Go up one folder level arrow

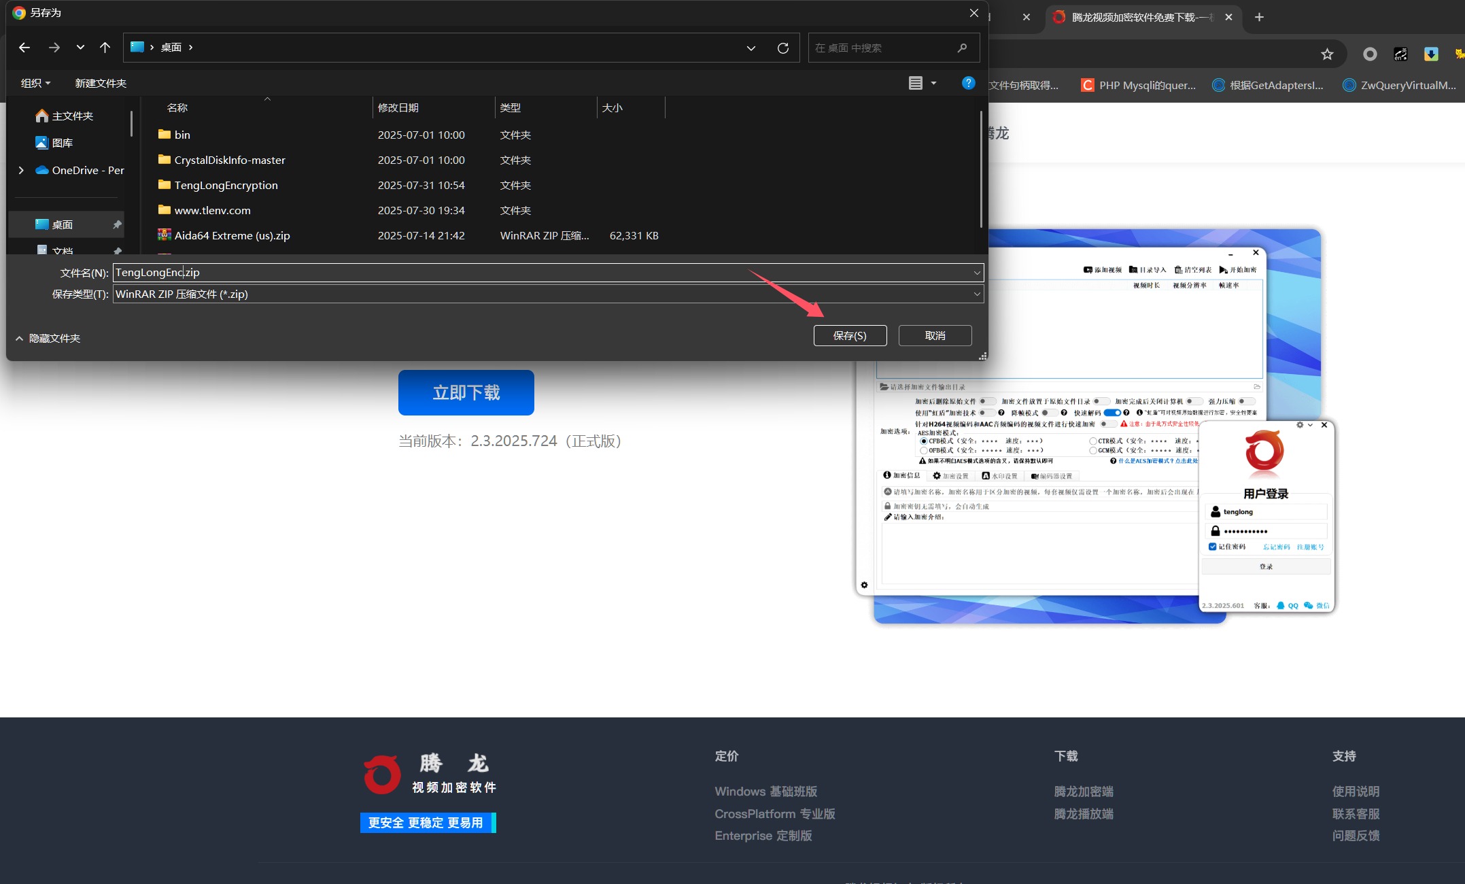tap(105, 48)
